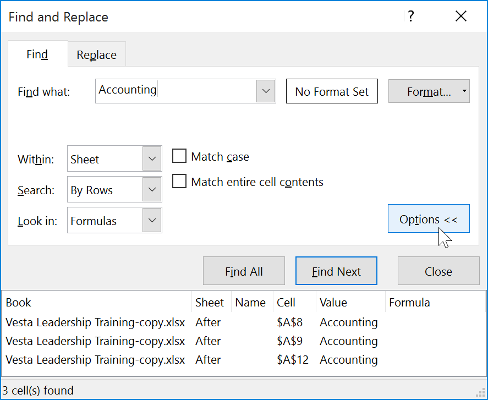The width and height of the screenshot is (488, 400).
Task: Open the Search dropdown showing By Rows
Action: (x=153, y=189)
